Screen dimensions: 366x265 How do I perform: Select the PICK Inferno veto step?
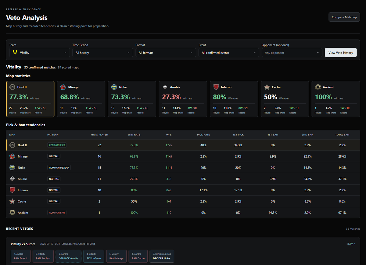94,256
